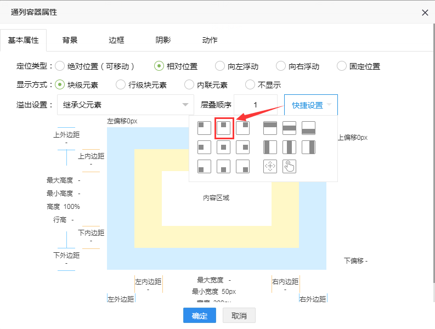Select the top-center position preset icon
Viewport: 435px width, 329px height.
pyautogui.click(x=224, y=128)
